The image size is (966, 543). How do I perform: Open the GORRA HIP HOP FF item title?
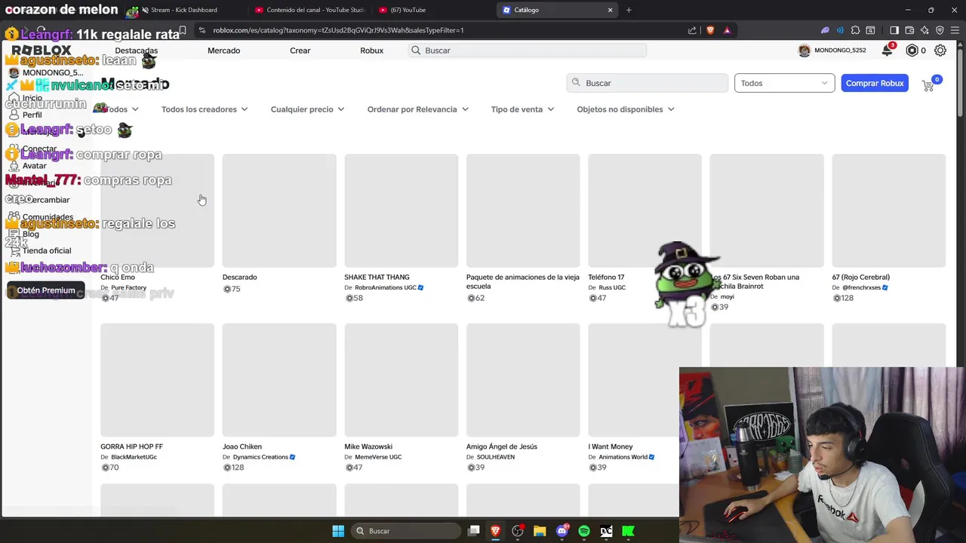coord(131,446)
